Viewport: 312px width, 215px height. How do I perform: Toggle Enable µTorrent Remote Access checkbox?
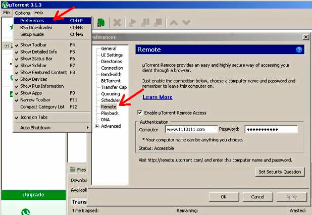140,113
